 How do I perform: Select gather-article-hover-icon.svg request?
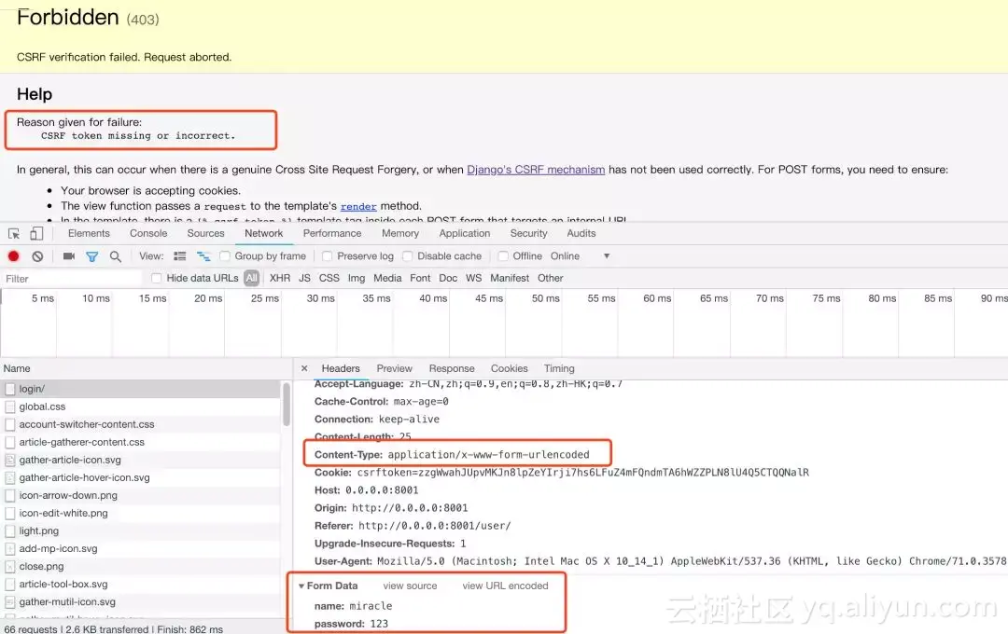click(141, 478)
